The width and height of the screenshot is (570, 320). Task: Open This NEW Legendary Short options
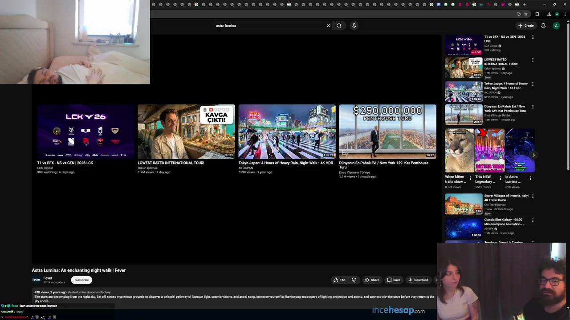[x=500, y=178]
